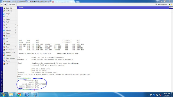The width and height of the screenshot is (173, 97).
Task: Click the serial-number output line
Action: point(34,84)
